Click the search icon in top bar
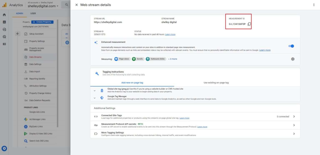Image resolution: width=320 pixels, height=155 pixels. tap(67, 5)
